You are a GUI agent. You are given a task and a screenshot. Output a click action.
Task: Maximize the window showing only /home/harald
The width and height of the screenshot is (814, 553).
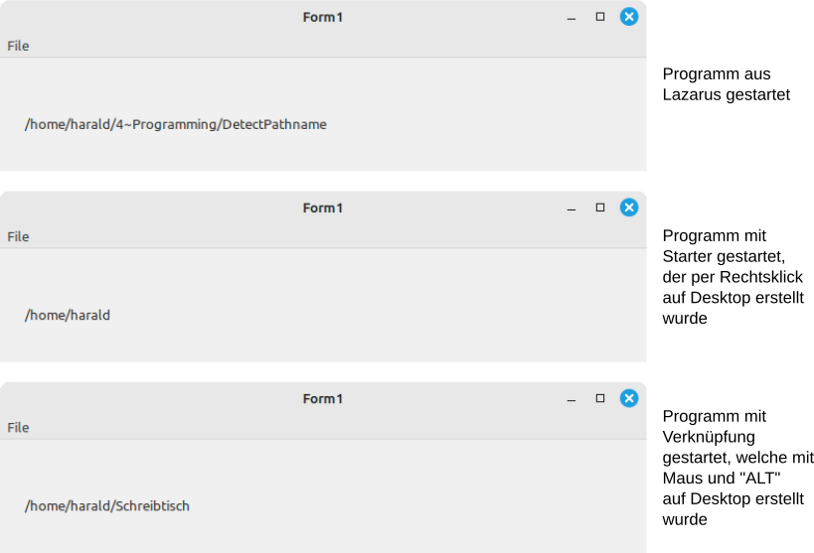(x=600, y=207)
